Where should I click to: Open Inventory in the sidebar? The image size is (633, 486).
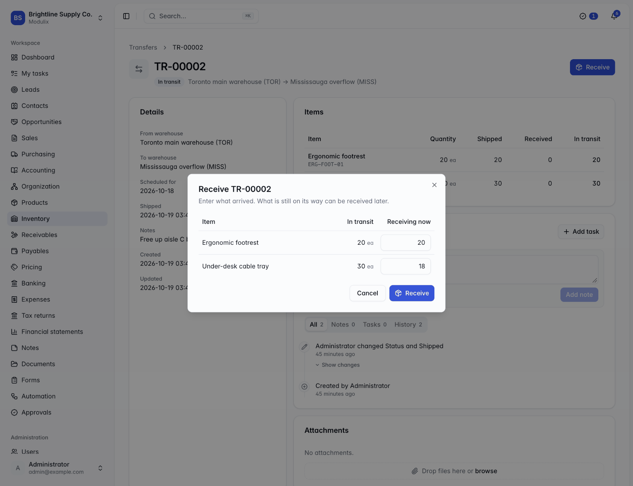click(x=57, y=219)
